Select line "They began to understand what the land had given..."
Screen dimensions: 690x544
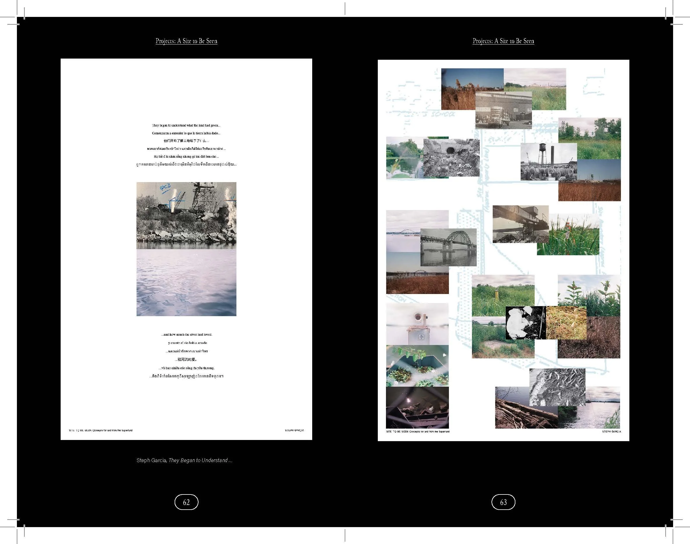[x=186, y=126]
